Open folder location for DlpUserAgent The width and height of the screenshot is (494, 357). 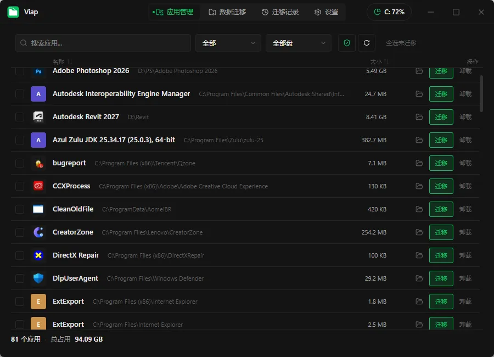[419, 278]
